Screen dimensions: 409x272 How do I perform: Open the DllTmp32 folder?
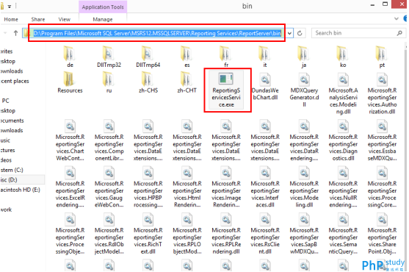[109, 57]
